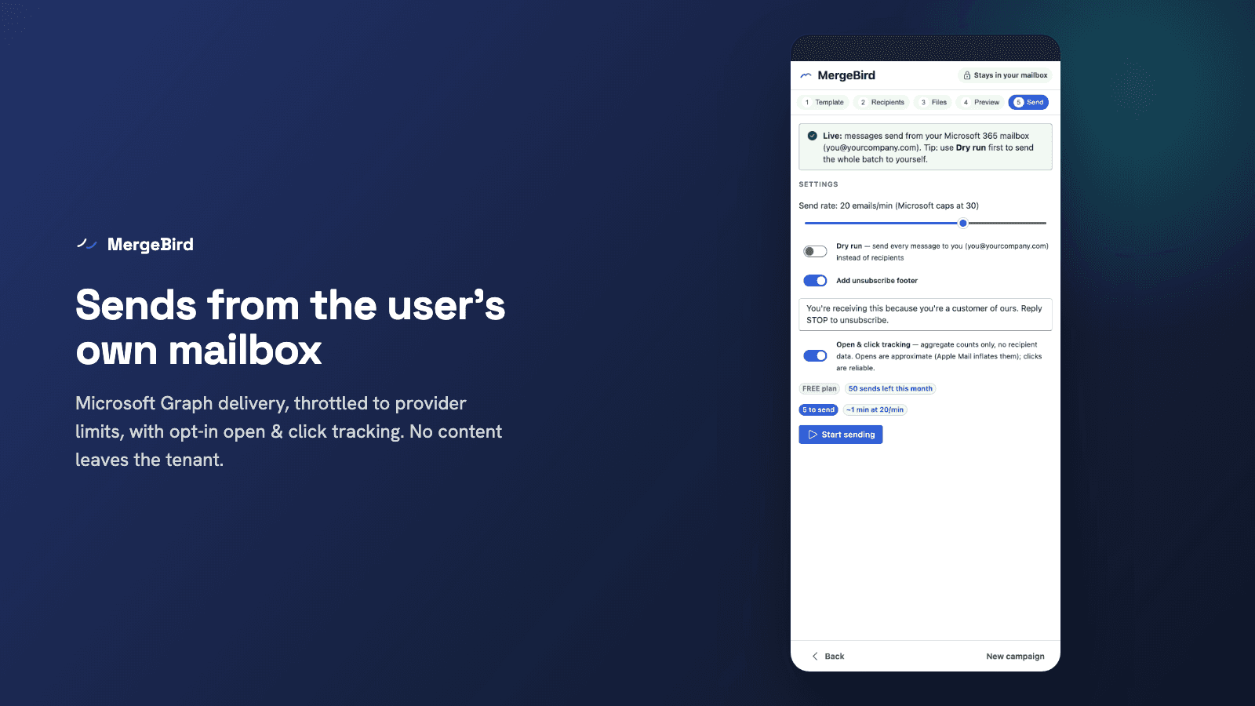The height and width of the screenshot is (706, 1255).
Task: Click the MergeBird logo mark on the slide
Action: (86, 244)
